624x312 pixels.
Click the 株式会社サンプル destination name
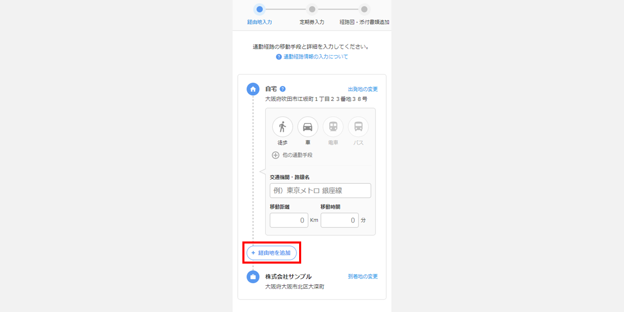tap(288, 276)
